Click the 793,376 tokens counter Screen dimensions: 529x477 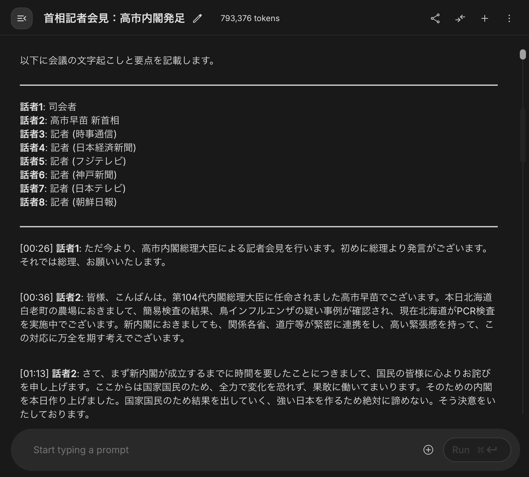click(250, 18)
